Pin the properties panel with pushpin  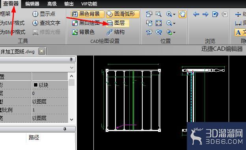click(x=71, y=59)
